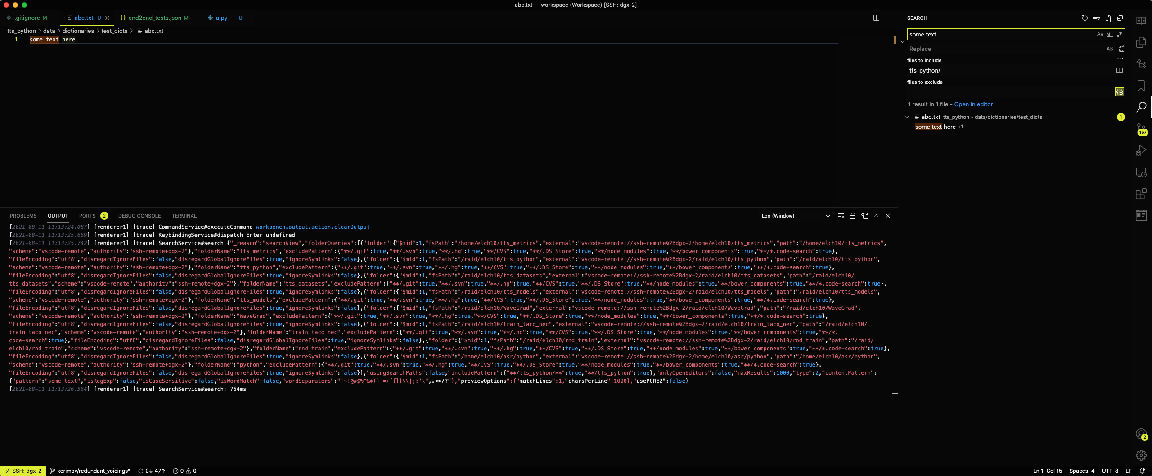Click data breadcrumb segment
The width and height of the screenshot is (1152, 476).
(x=49, y=31)
